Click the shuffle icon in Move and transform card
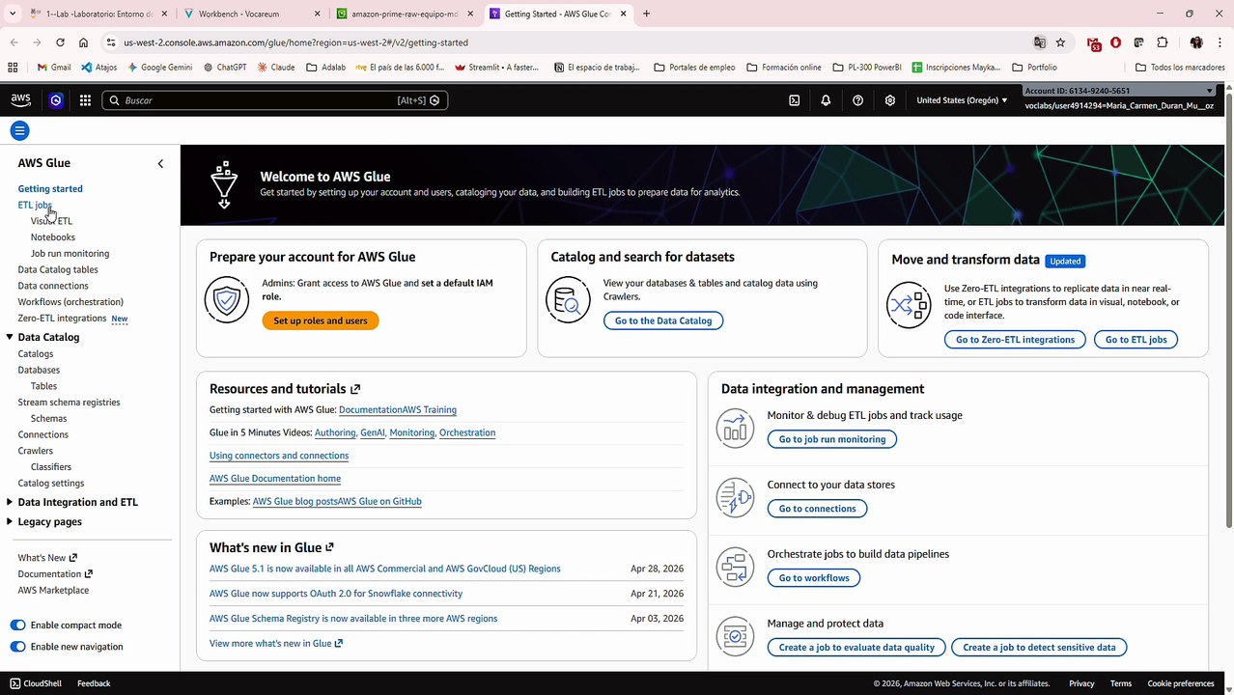Image resolution: width=1234 pixels, height=695 pixels. point(909,306)
